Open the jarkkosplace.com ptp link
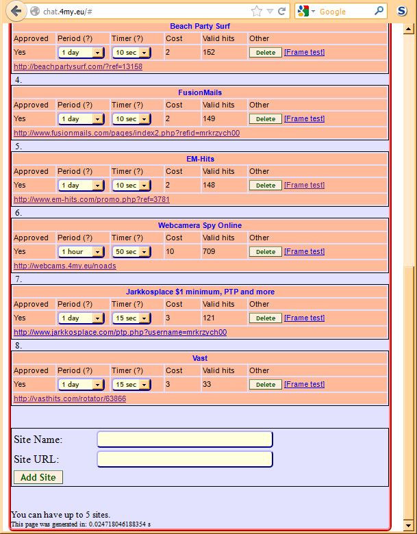417x534 pixels. point(121,333)
